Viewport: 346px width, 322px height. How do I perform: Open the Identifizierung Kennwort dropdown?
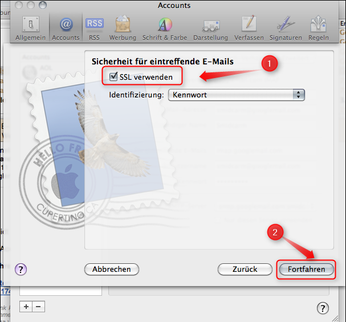(237, 95)
